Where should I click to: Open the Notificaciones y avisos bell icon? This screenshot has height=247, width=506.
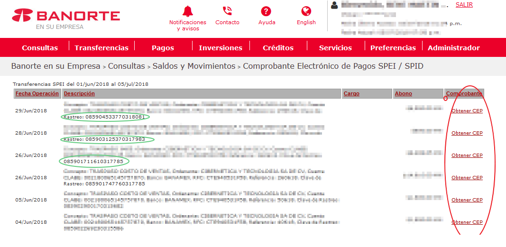(x=187, y=11)
